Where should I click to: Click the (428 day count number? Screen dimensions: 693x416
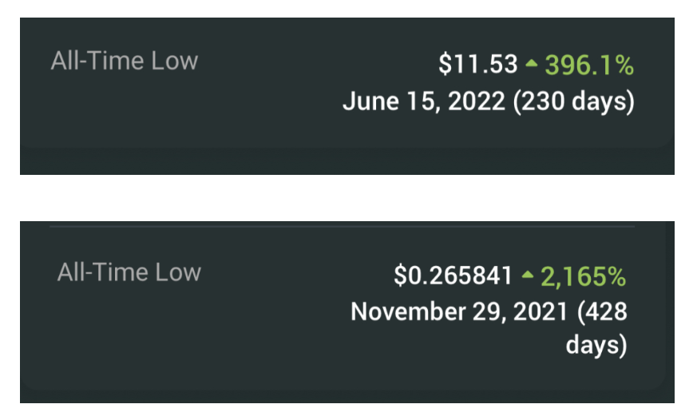[x=602, y=311]
